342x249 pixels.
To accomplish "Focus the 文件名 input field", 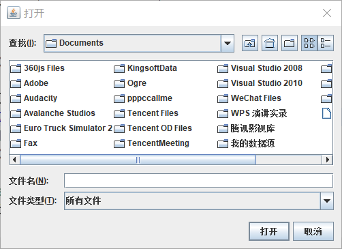I will [199, 181].
